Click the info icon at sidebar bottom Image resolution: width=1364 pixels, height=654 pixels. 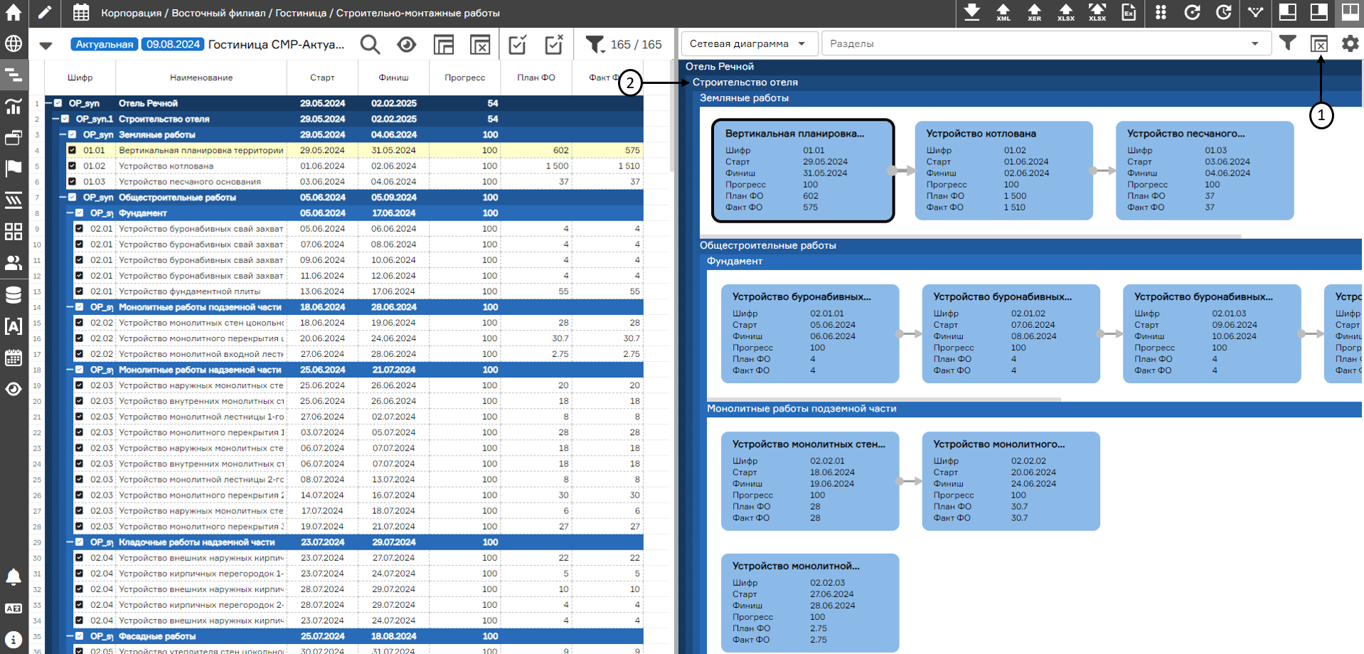(14, 639)
